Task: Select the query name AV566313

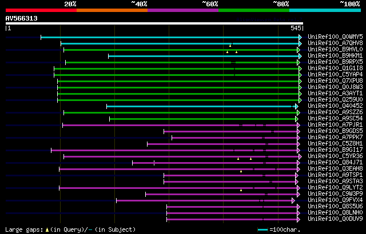Action: 22,18
